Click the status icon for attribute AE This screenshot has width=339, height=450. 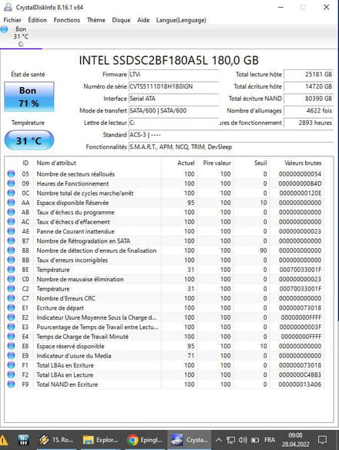tap(11, 231)
